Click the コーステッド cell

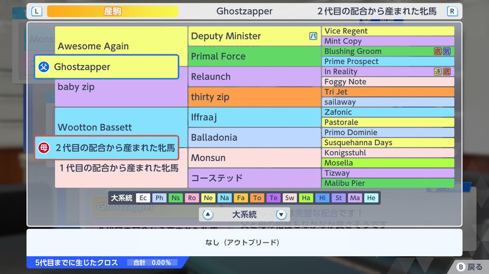[254, 178]
